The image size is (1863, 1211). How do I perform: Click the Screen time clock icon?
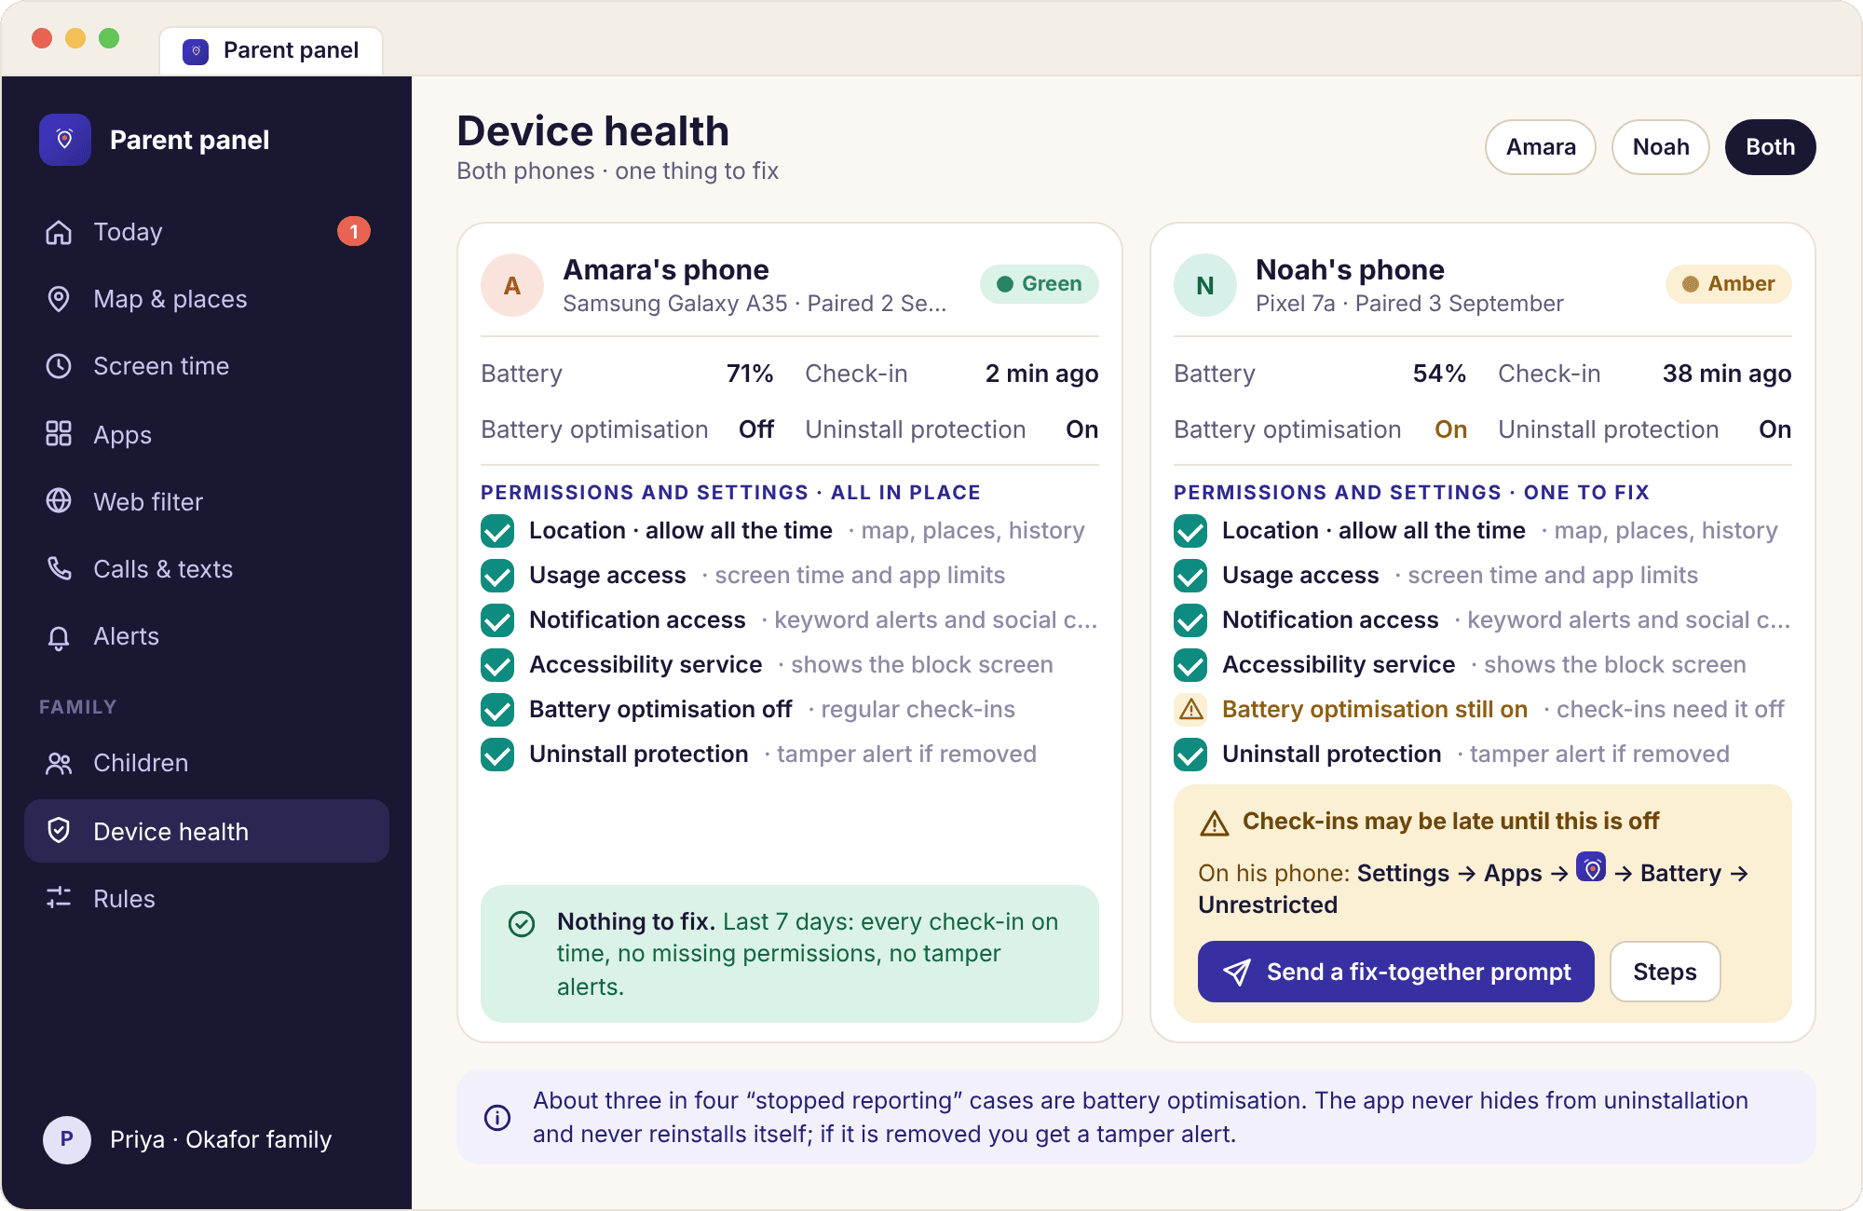[59, 366]
